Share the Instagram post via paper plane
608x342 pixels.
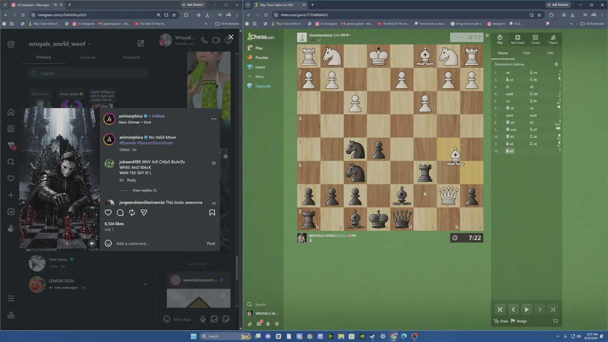[144, 213]
